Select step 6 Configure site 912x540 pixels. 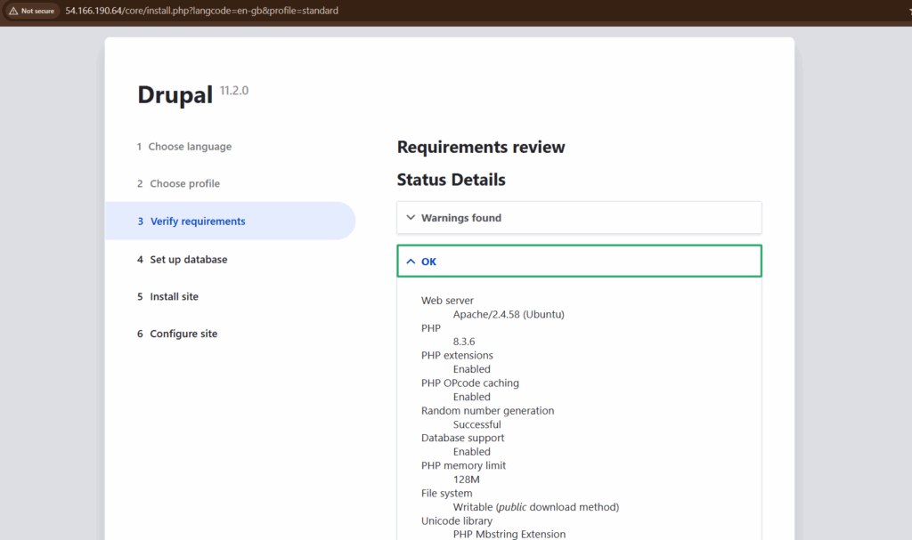pos(177,334)
